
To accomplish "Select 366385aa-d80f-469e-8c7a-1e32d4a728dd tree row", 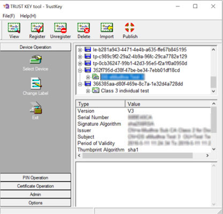I will (138, 84).
